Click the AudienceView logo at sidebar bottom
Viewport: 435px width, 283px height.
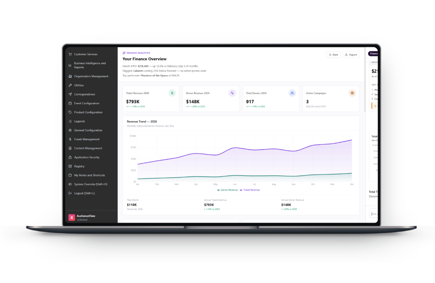click(72, 217)
